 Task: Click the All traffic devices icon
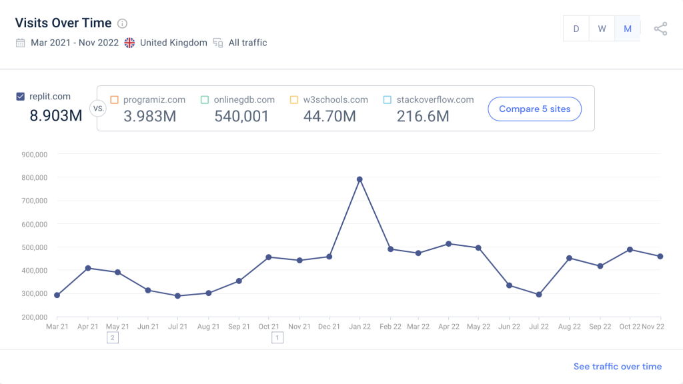point(218,43)
